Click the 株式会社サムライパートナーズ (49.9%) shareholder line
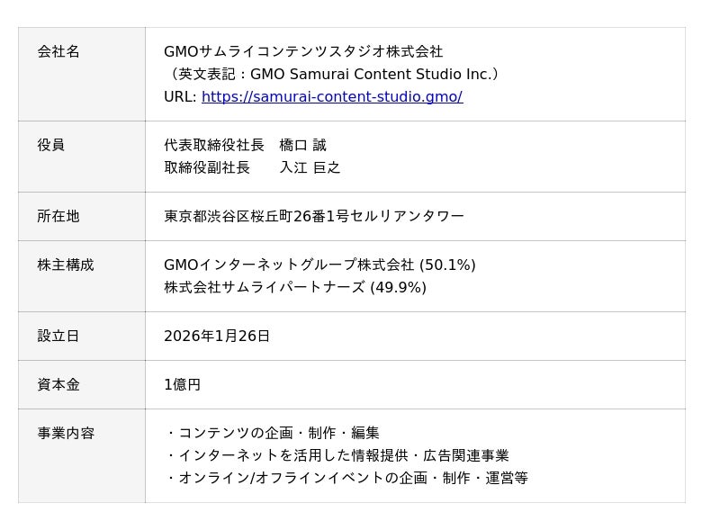 coord(295,288)
